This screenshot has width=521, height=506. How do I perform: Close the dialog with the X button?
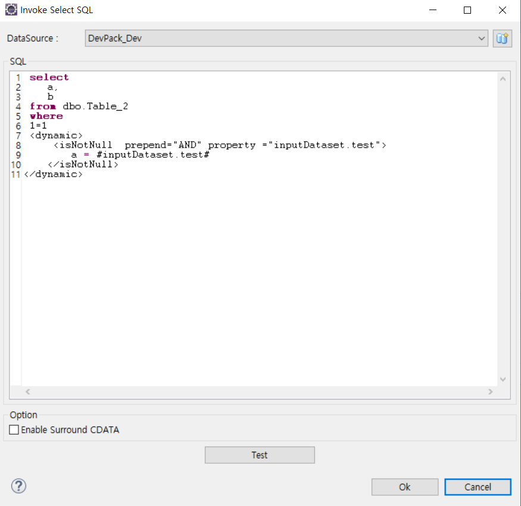[501, 10]
